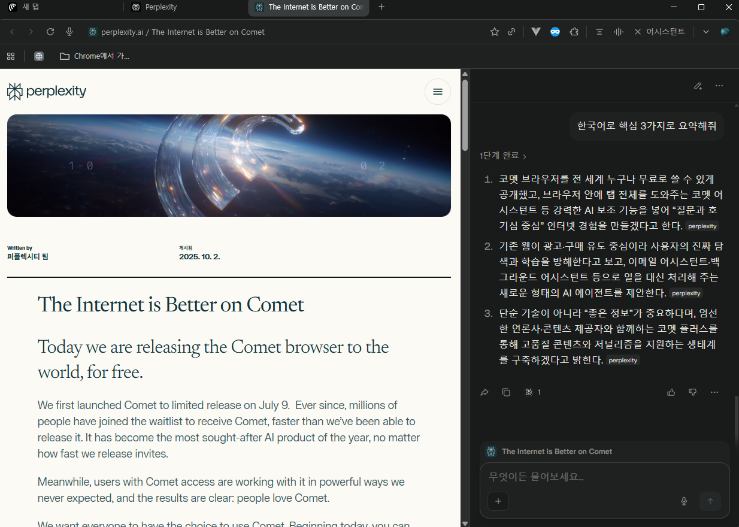Activate voice input in the assistant panel
Viewport: 739px width, 527px height.
684,501
